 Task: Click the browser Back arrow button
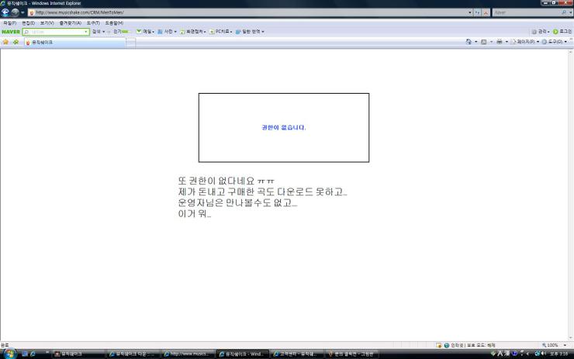point(5,12)
